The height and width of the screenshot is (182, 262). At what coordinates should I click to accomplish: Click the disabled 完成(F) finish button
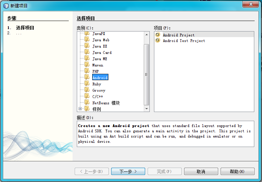tap(164, 171)
